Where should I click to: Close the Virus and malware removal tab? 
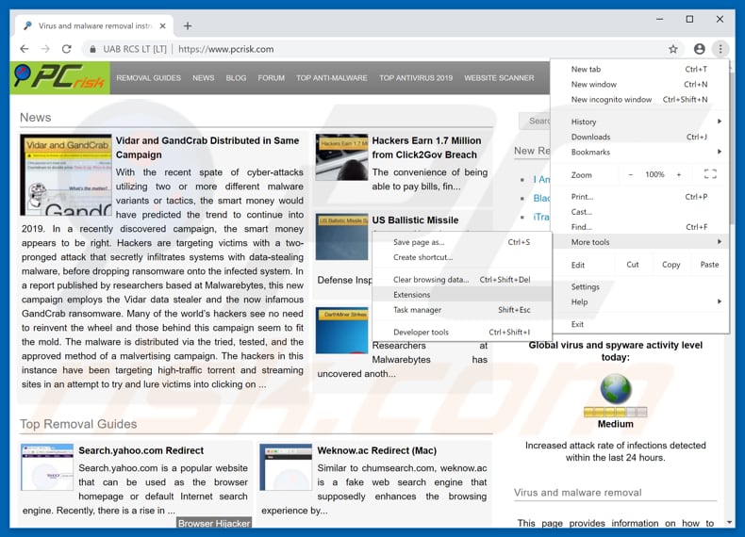coord(162,25)
